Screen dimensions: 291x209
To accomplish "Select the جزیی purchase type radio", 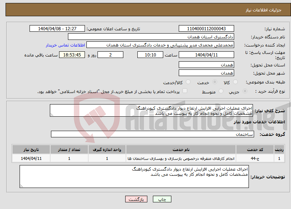I will (x=245, y=91).
